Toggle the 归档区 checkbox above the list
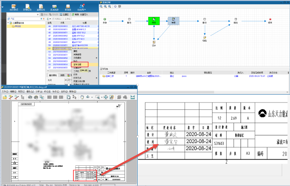 (x=52, y=19)
